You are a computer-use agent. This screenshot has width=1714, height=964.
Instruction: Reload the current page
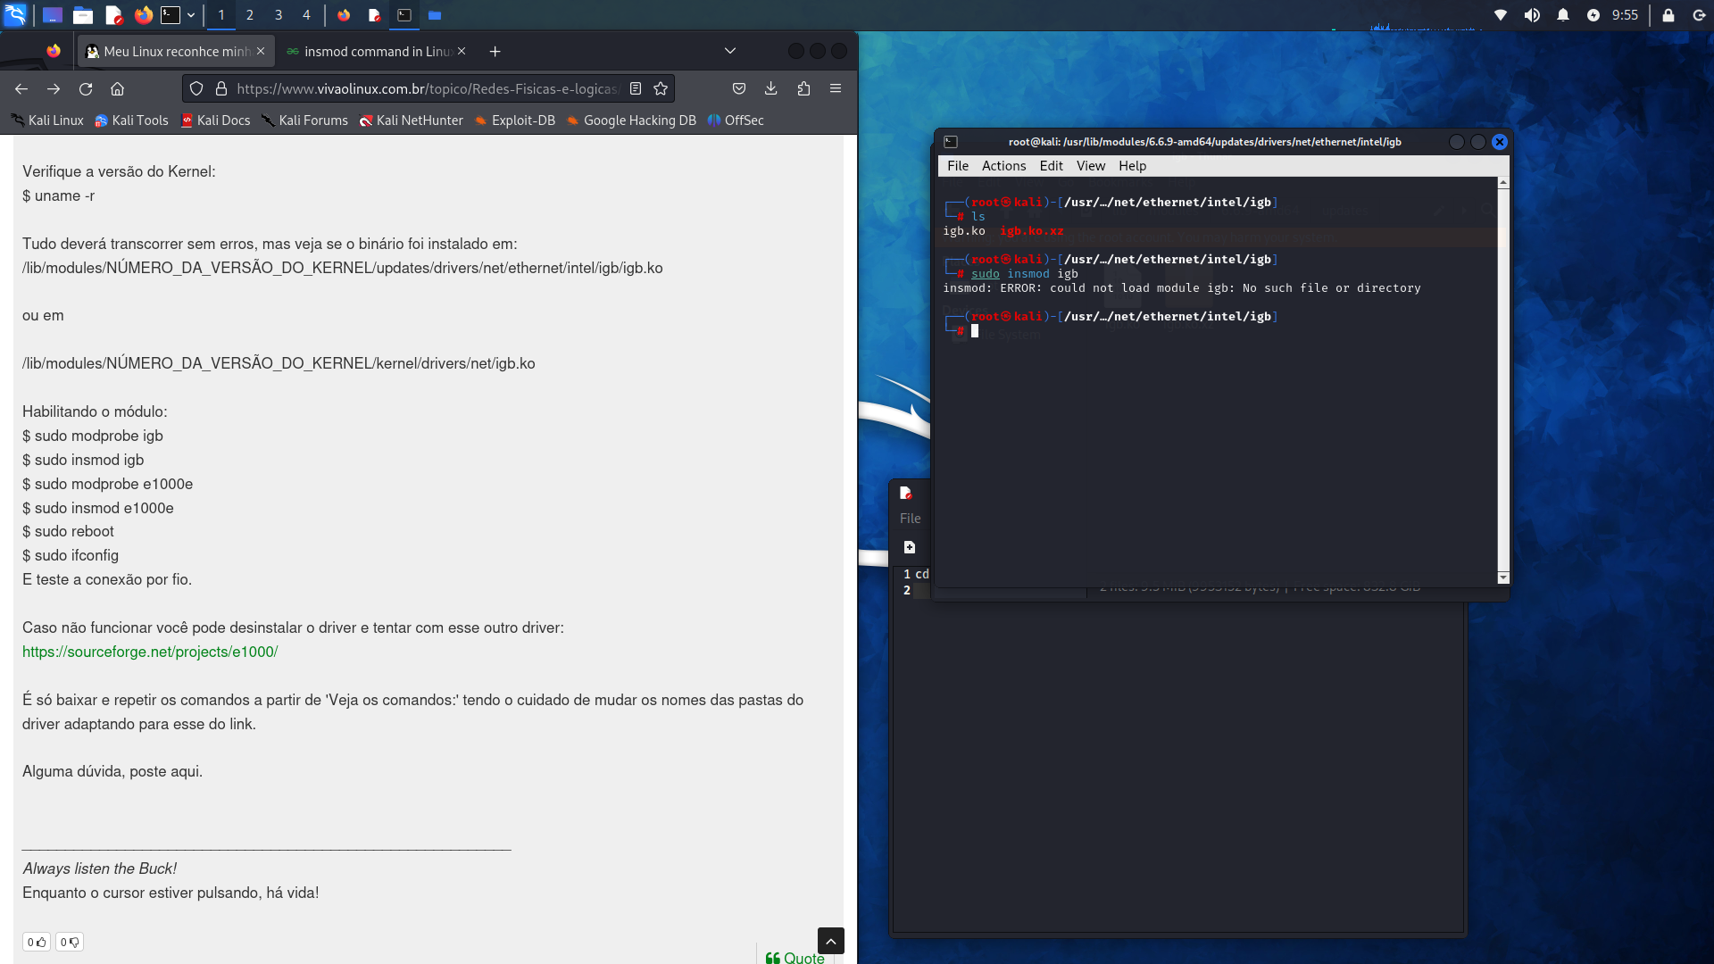(x=86, y=88)
